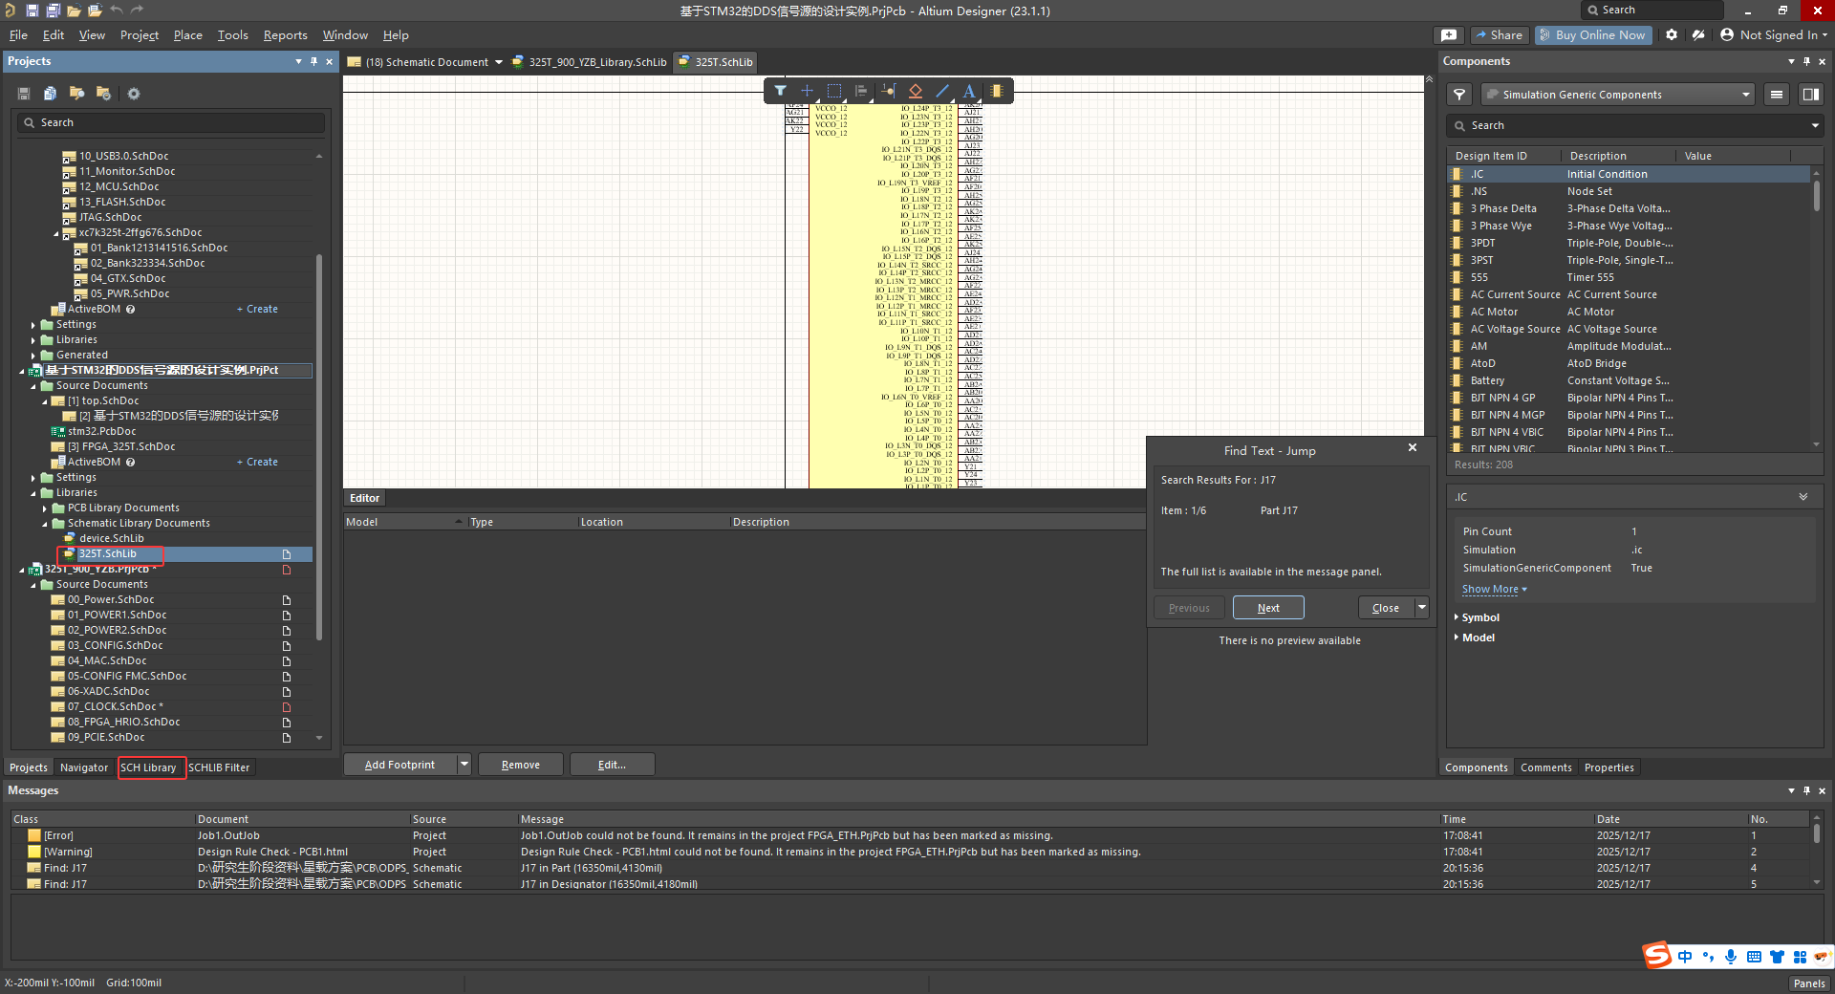Open the settings gear near Not Signed In
The image size is (1835, 994).
point(1672,34)
